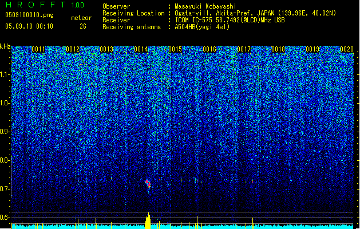
Task: Click the 1.0 frequency axis tick
Action: [x=5, y=103]
